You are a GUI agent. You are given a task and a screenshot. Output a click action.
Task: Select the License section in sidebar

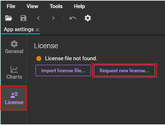tap(14, 98)
